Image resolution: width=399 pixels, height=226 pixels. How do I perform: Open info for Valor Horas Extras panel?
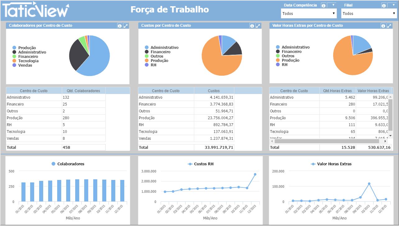pyautogui.click(x=383, y=26)
